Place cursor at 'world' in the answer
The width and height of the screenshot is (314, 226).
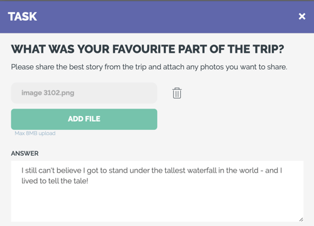click(249, 171)
